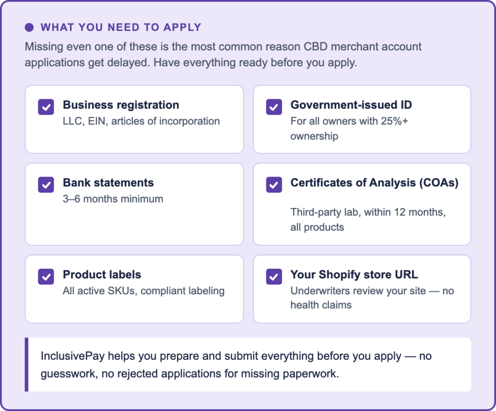Click 'LLC, EIN, articles of incorporation' text

(141, 121)
